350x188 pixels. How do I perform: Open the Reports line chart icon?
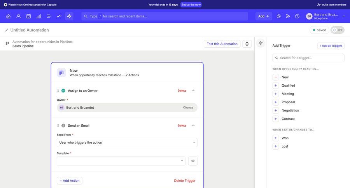point(59,16)
